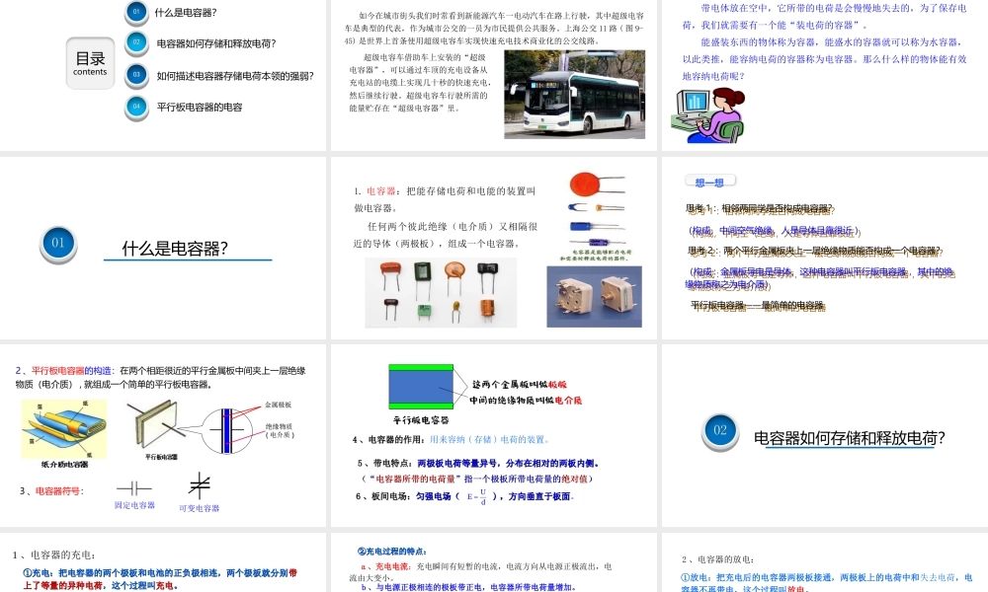Click the 电容器如何存储和释放电荷? contents item
The width and height of the screenshot is (988, 592).
[x=216, y=43]
